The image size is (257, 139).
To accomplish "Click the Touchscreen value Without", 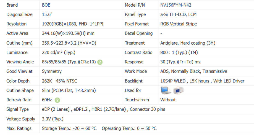I will [x=168, y=100].
